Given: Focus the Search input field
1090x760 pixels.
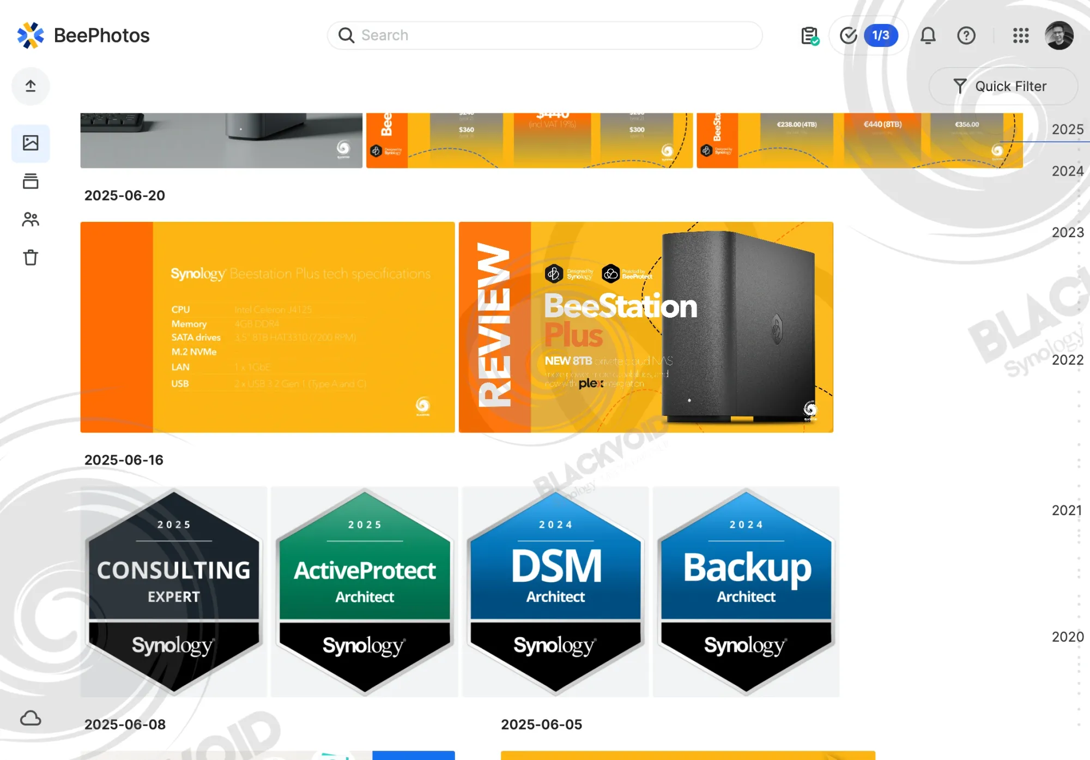Looking at the screenshot, I should 545,35.
